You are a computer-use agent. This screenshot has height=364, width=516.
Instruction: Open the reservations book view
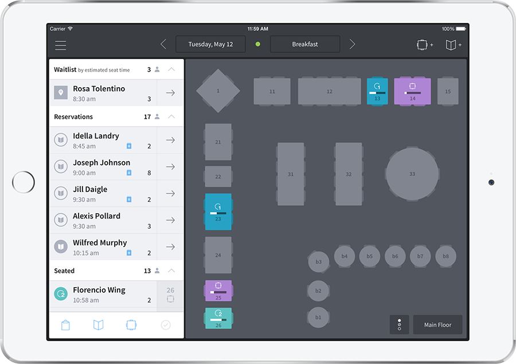click(98, 324)
